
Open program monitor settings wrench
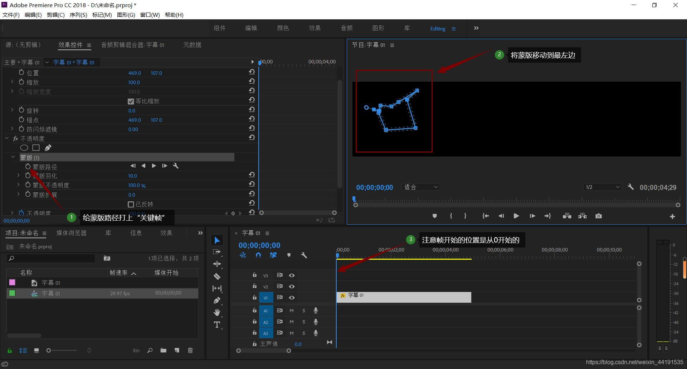(630, 187)
